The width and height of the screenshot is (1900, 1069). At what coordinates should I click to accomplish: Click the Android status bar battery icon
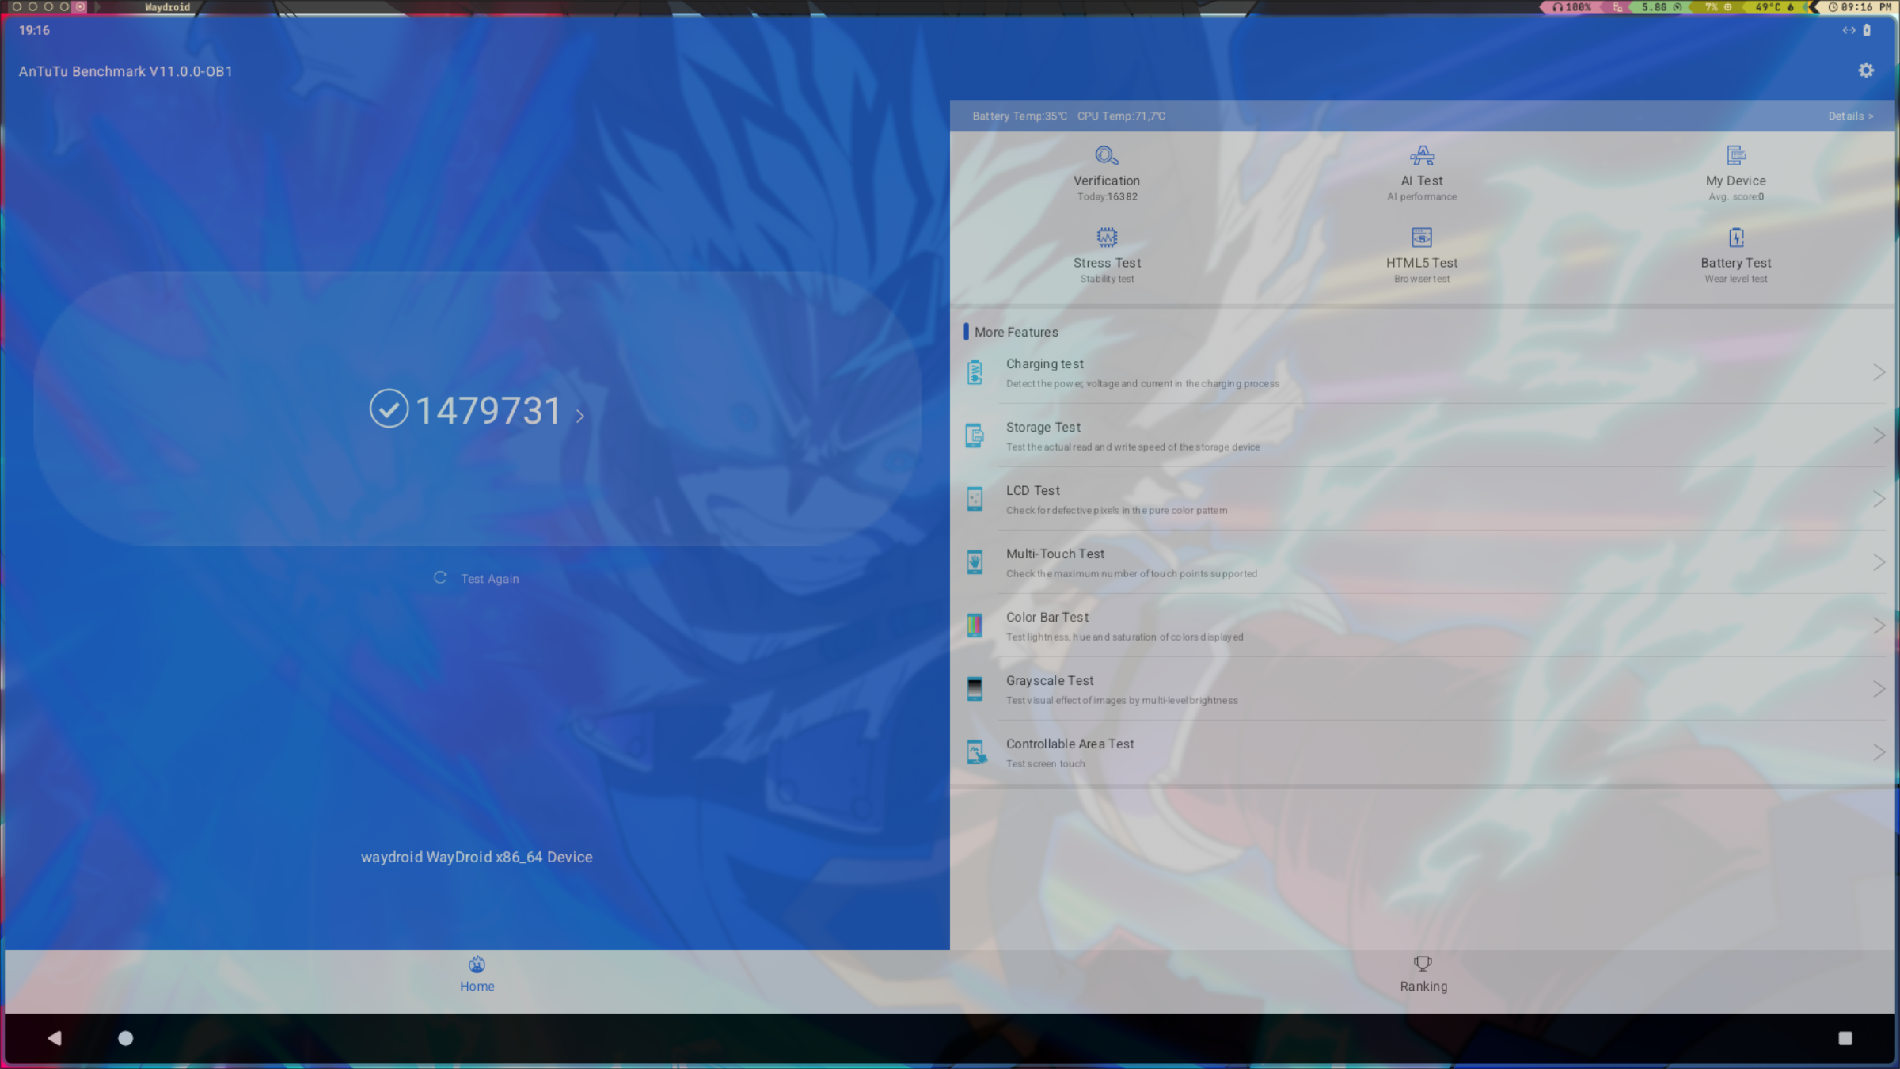coord(1867,30)
